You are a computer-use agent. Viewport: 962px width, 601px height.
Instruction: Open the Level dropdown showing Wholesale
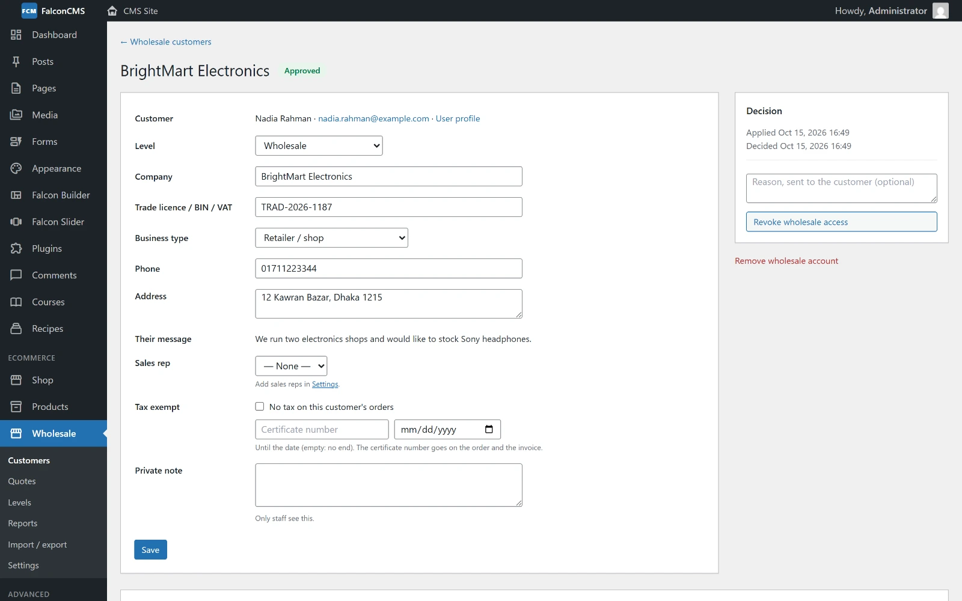[x=319, y=145]
